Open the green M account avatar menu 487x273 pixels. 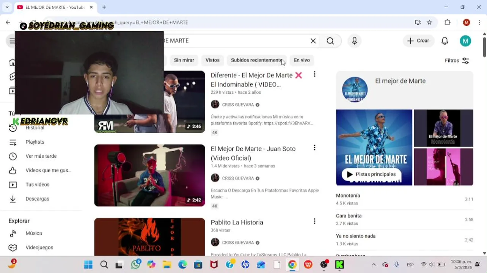[465, 41]
